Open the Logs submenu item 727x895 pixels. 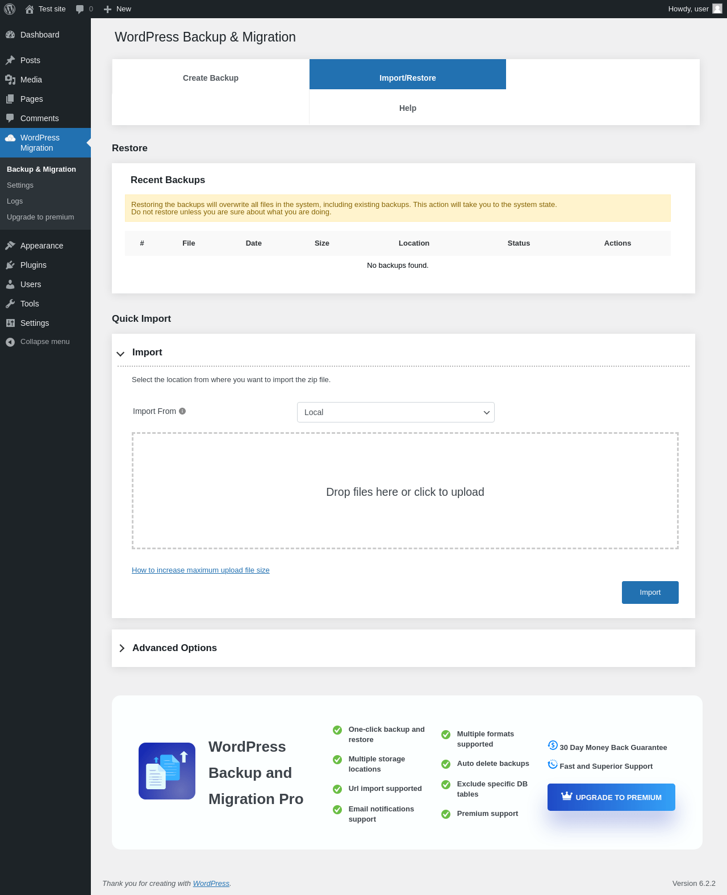tap(15, 201)
